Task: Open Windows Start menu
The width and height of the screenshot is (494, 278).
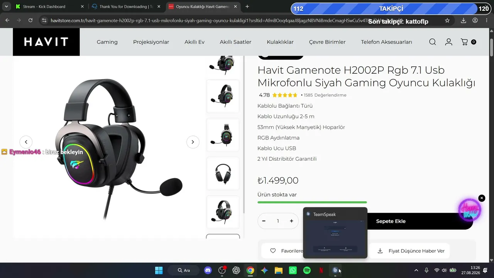Action: (x=159, y=270)
